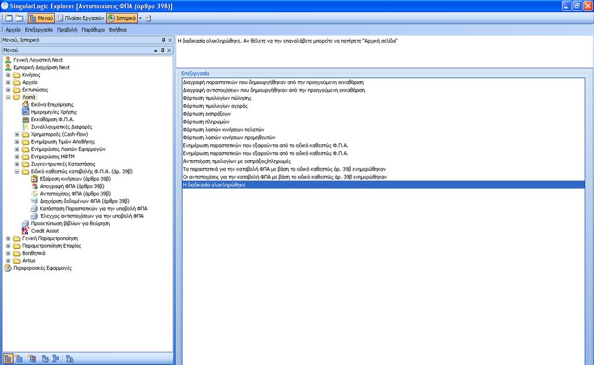Expand the Χρηματοροές (Cash-flow) folder
Image resolution: width=594 pixels, height=365 pixels.
(17, 134)
